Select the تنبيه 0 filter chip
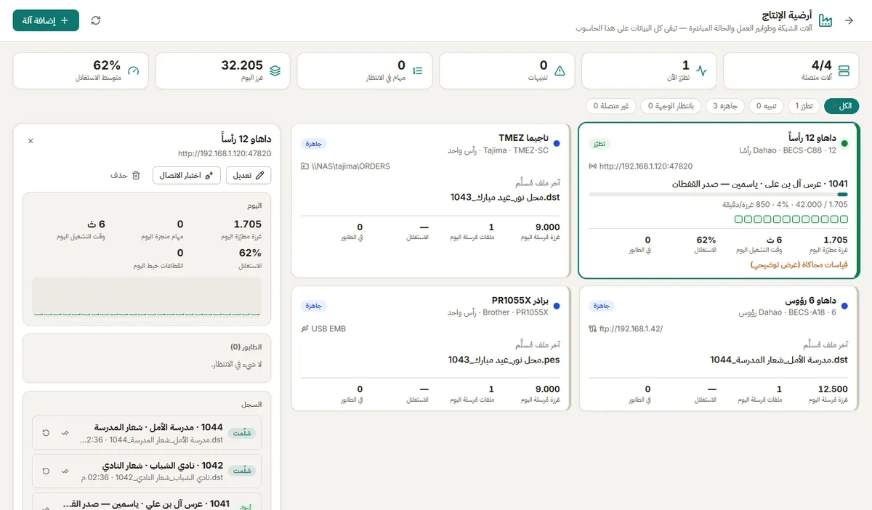Viewport: 872px width, 510px height. [x=767, y=106]
